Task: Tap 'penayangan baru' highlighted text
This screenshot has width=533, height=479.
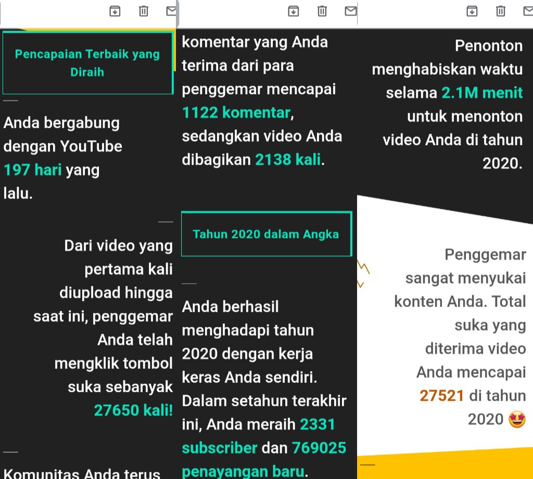Action: (243, 471)
